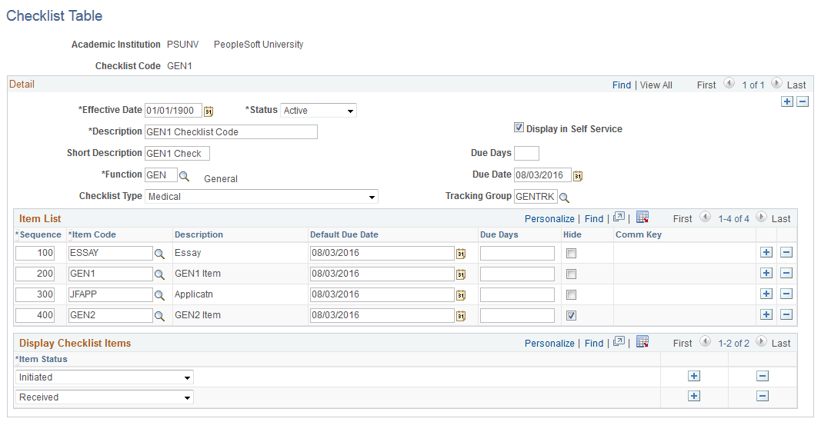Add a row after sequence 300
Image resolution: width=821 pixels, height=422 pixels.
(x=766, y=294)
